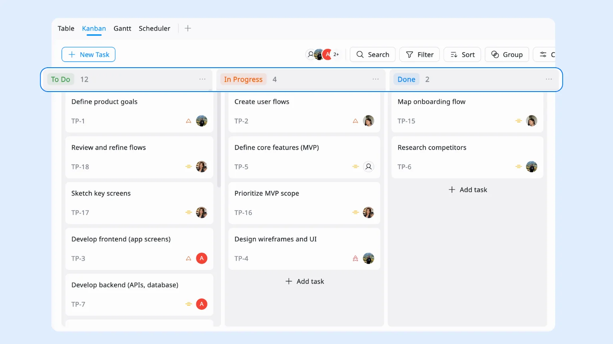Image resolution: width=613 pixels, height=344 pixels.
Task: Open the Done column three-dot menu
Action: (549, 79)
